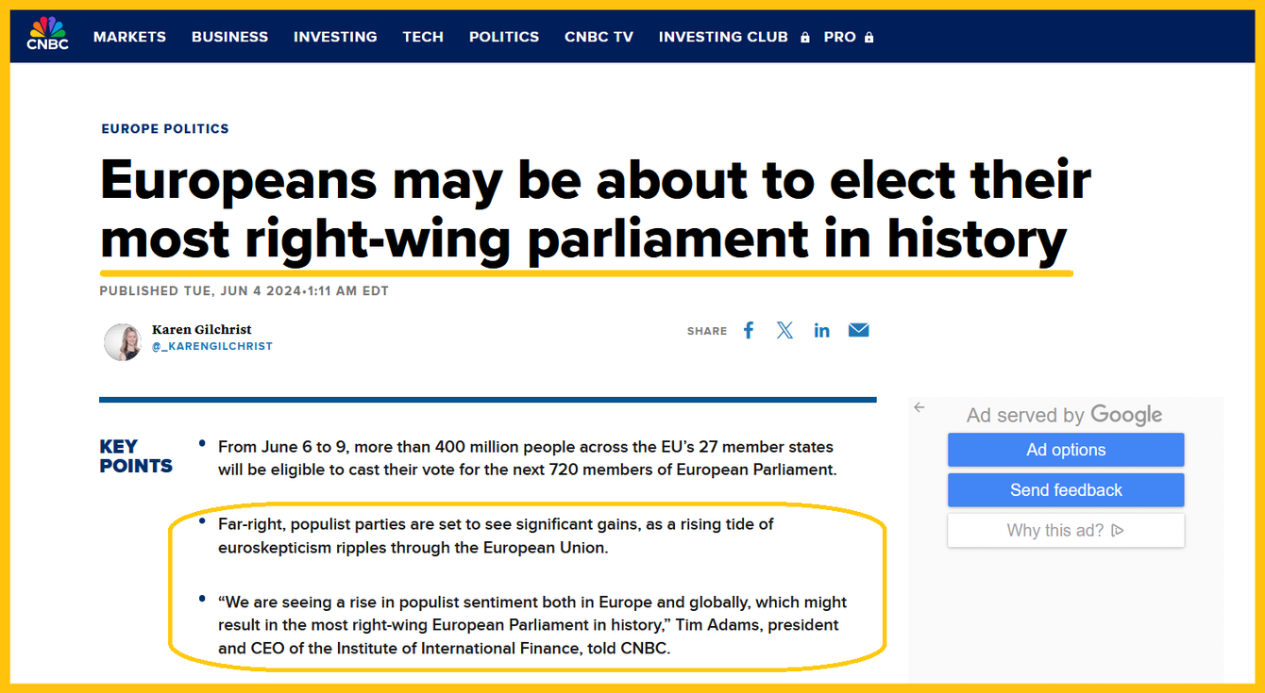Click the ad back arrow icon
The width and height of the screenshot is (1265, 693).
click(919, 407)
